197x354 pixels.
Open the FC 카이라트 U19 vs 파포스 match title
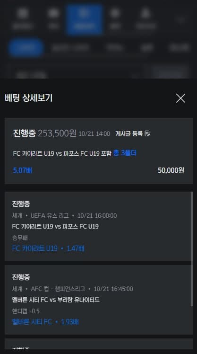pyautogui.click(x=55, y=226)
